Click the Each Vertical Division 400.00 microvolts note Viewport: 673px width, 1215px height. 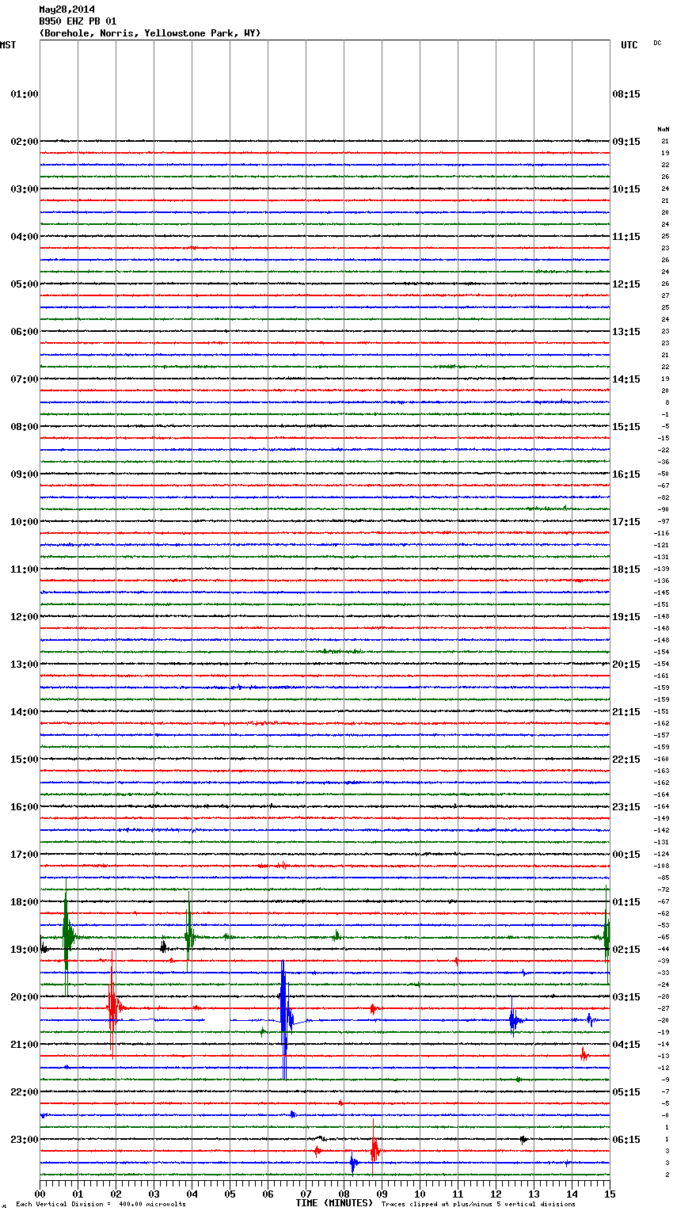point(101,1205)
